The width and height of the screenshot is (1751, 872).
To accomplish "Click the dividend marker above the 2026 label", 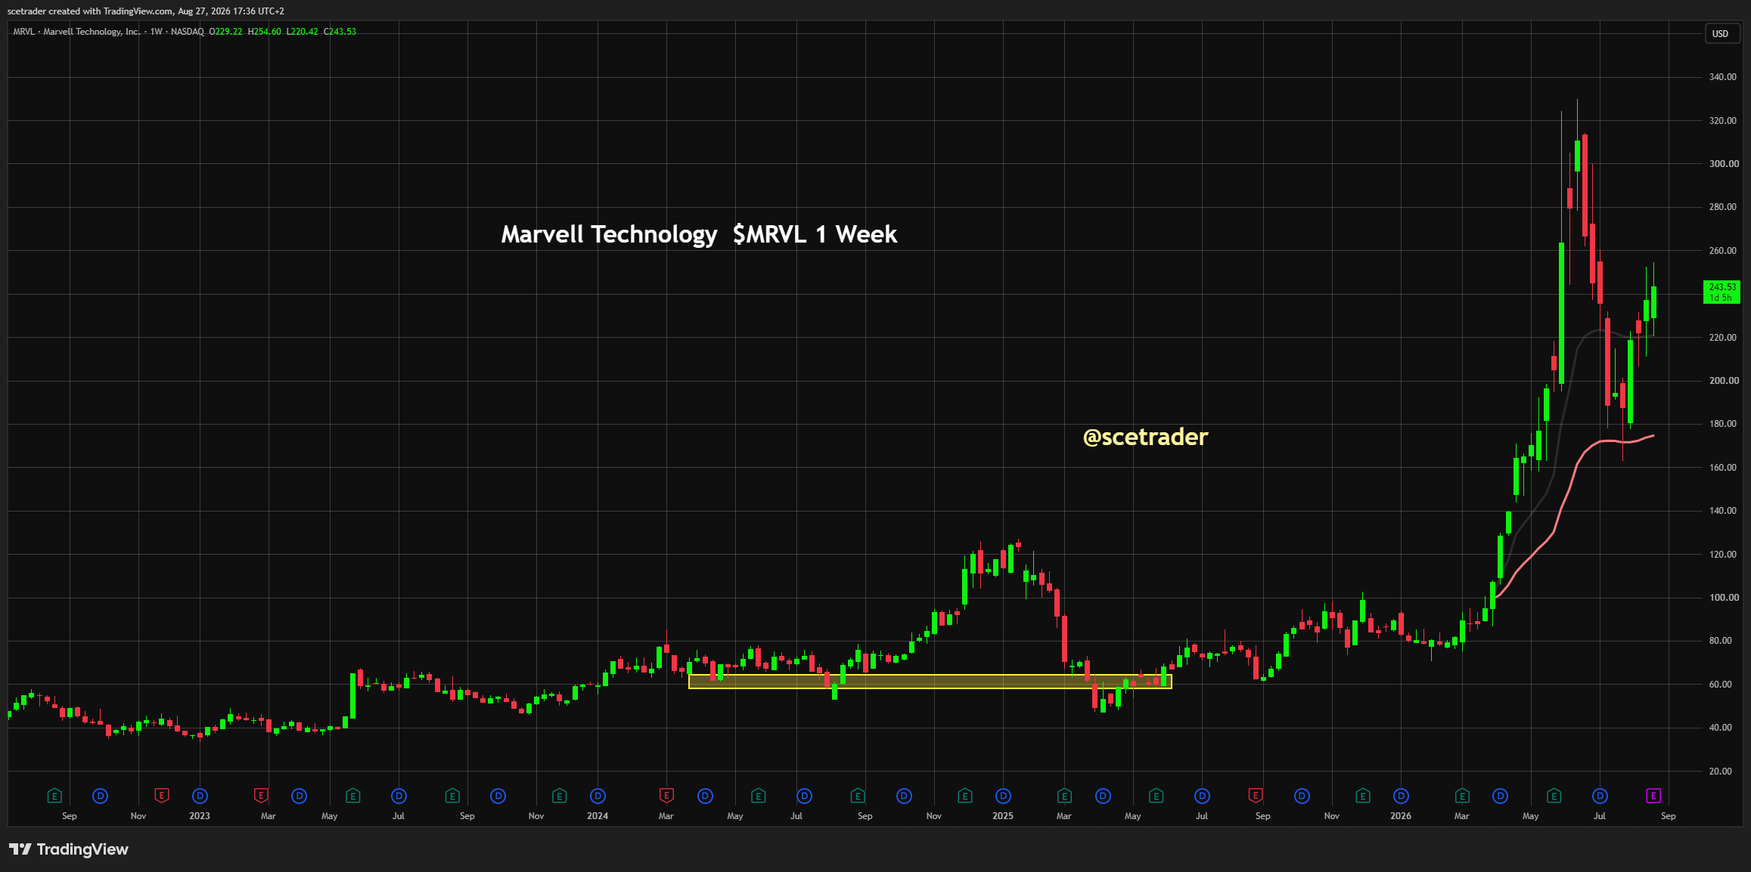I will [1401, 796].
